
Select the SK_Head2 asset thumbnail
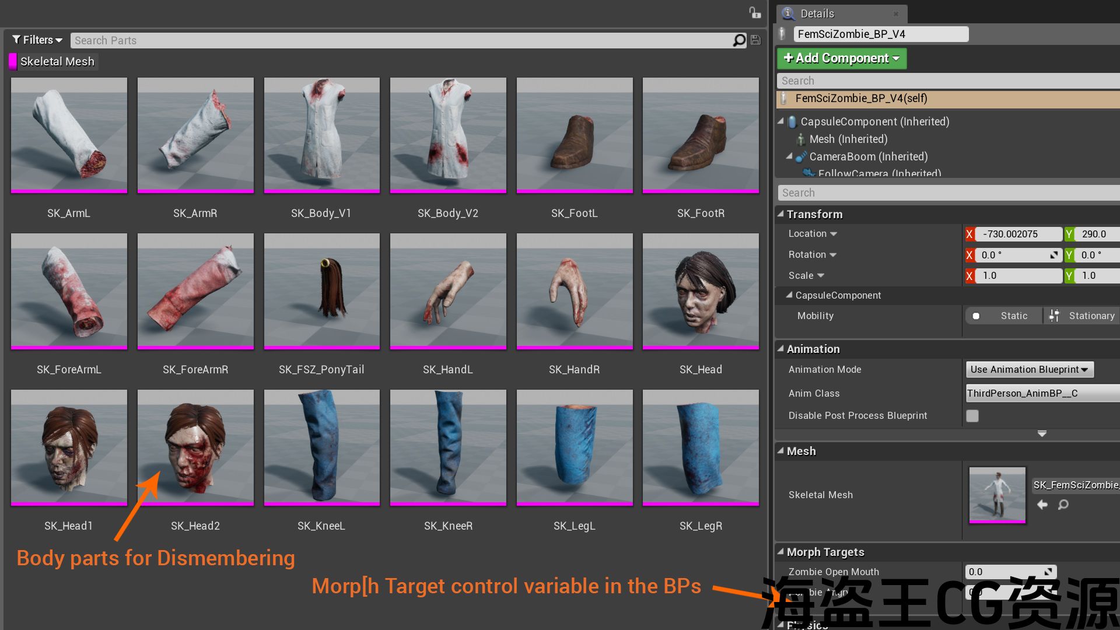coord(195,446)
